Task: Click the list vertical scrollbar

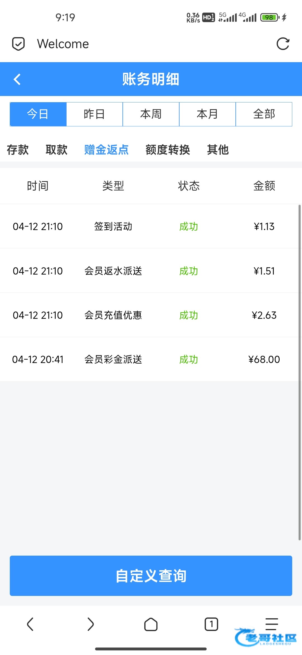Action: tap(299, 372)
